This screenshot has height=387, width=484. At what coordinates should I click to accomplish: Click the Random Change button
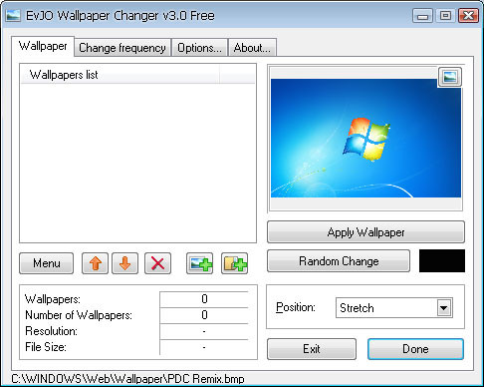[339, 261]
